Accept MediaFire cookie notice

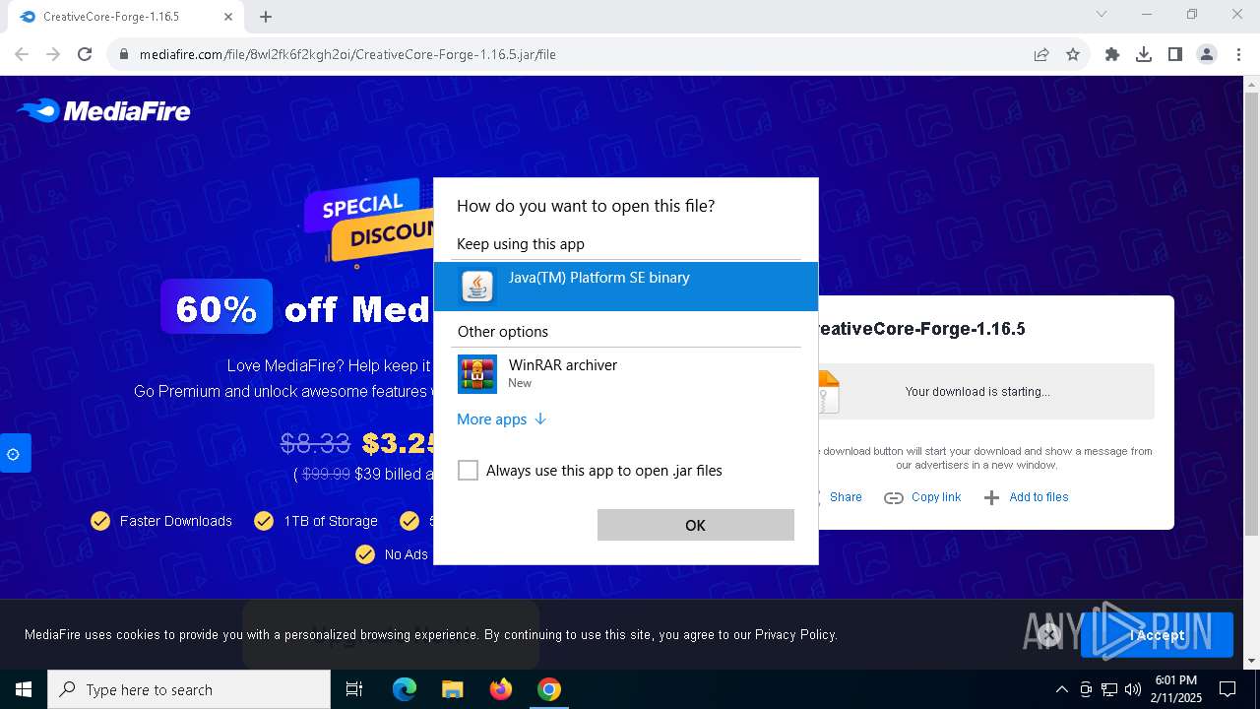tap(1157, 635)
